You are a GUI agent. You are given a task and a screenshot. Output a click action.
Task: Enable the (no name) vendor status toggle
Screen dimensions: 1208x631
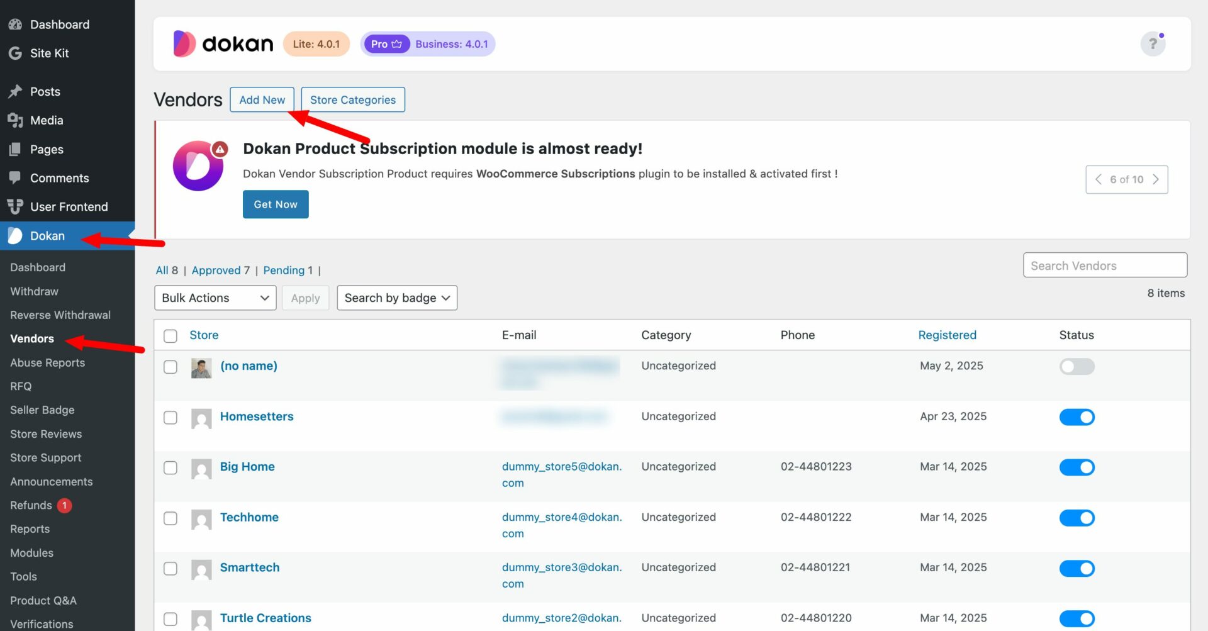pyautogui.click(x=1077, y=366)
